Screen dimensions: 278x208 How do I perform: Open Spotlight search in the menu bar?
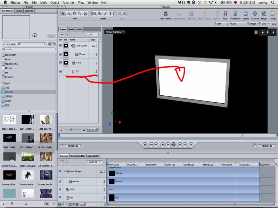pos(273,2)
